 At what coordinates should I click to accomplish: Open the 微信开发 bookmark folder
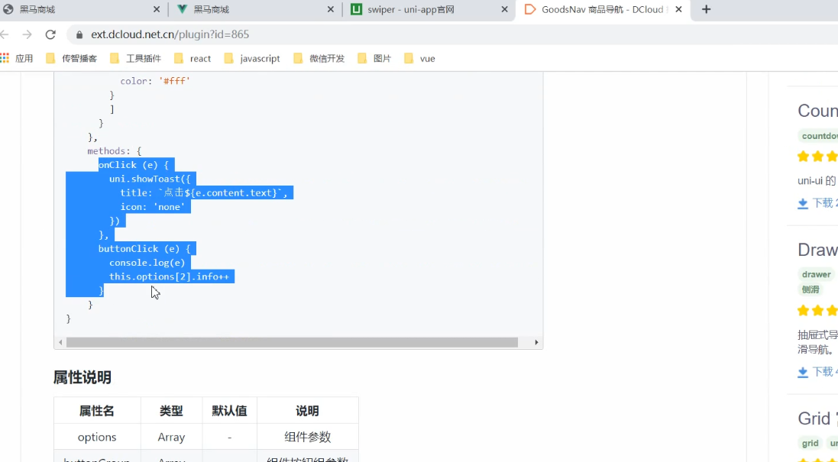319,58
